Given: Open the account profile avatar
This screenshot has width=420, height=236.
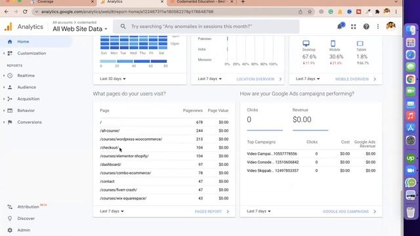Looking at the screenshot, I should pos(391,26).
